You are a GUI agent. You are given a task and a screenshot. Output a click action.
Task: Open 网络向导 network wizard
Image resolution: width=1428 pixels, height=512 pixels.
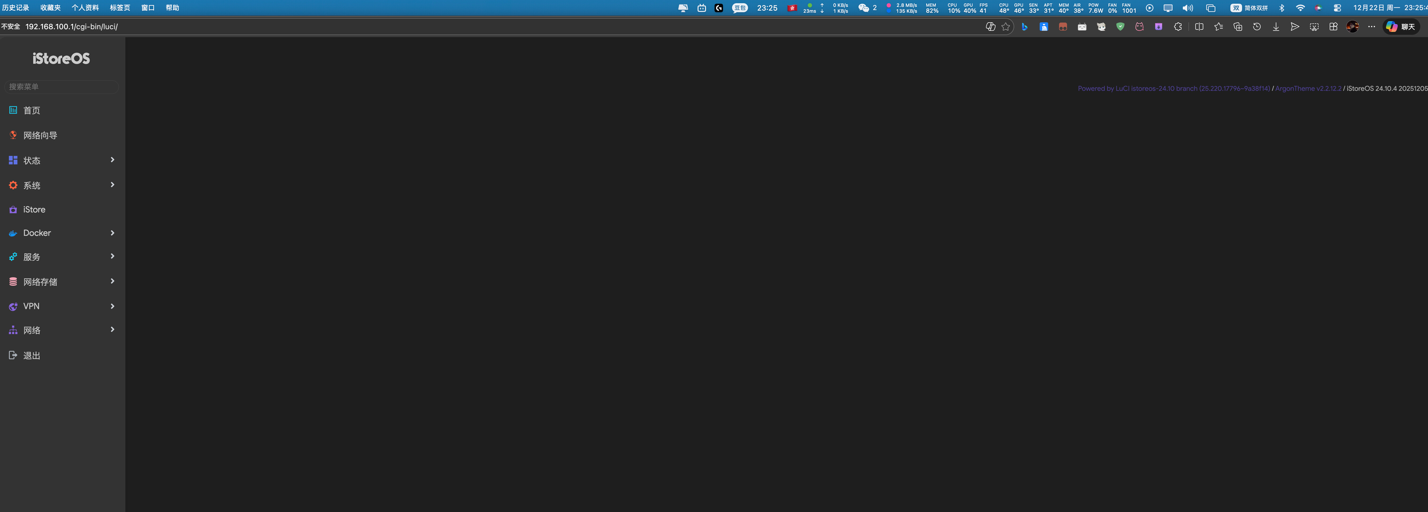(x=40, y=135)
